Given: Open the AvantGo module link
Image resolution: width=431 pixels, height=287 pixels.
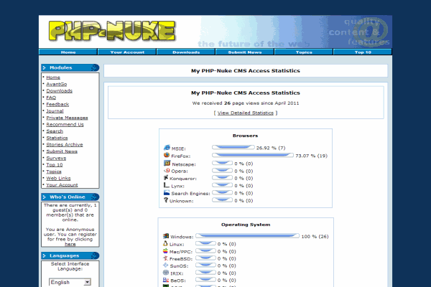Looking at the screenshot, I should (56, 84).
